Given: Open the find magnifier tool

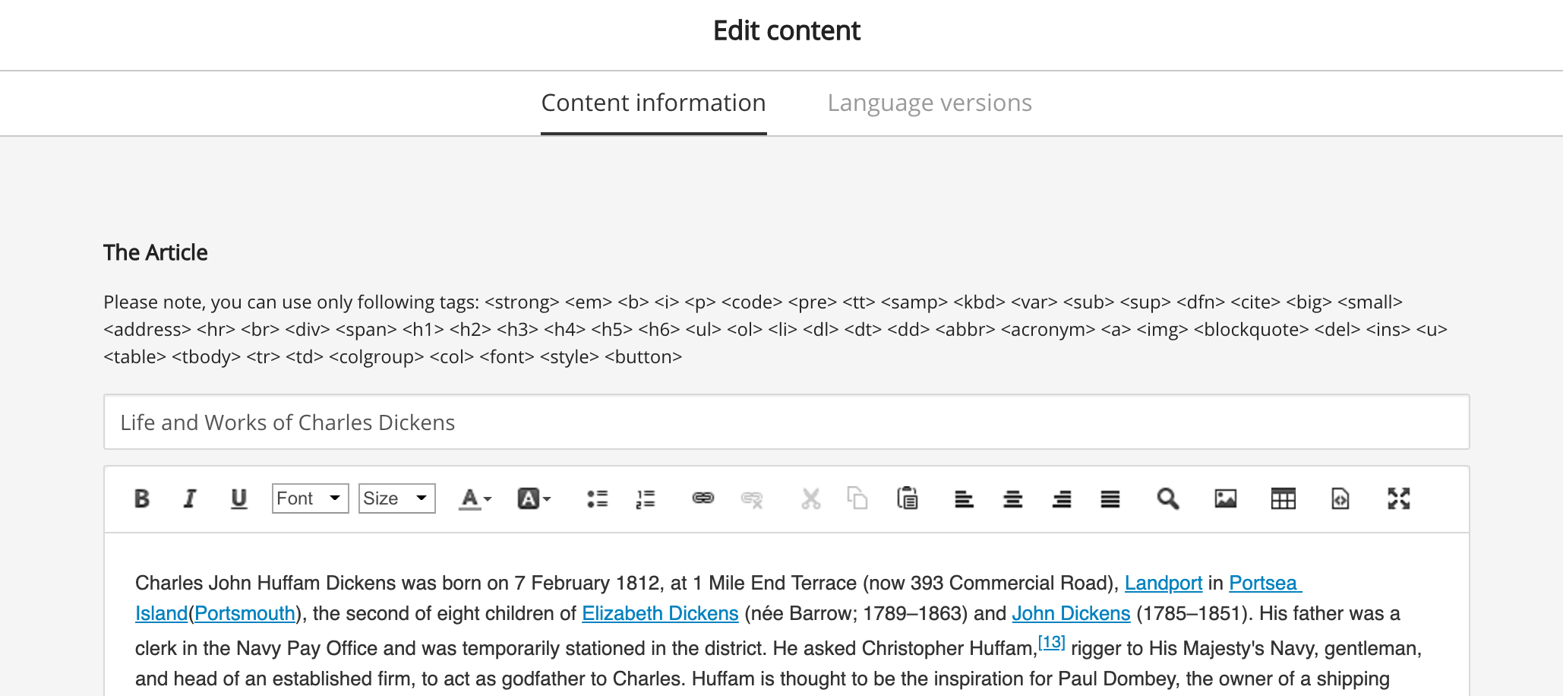Looking at the screenshot, I should 1168,498.
